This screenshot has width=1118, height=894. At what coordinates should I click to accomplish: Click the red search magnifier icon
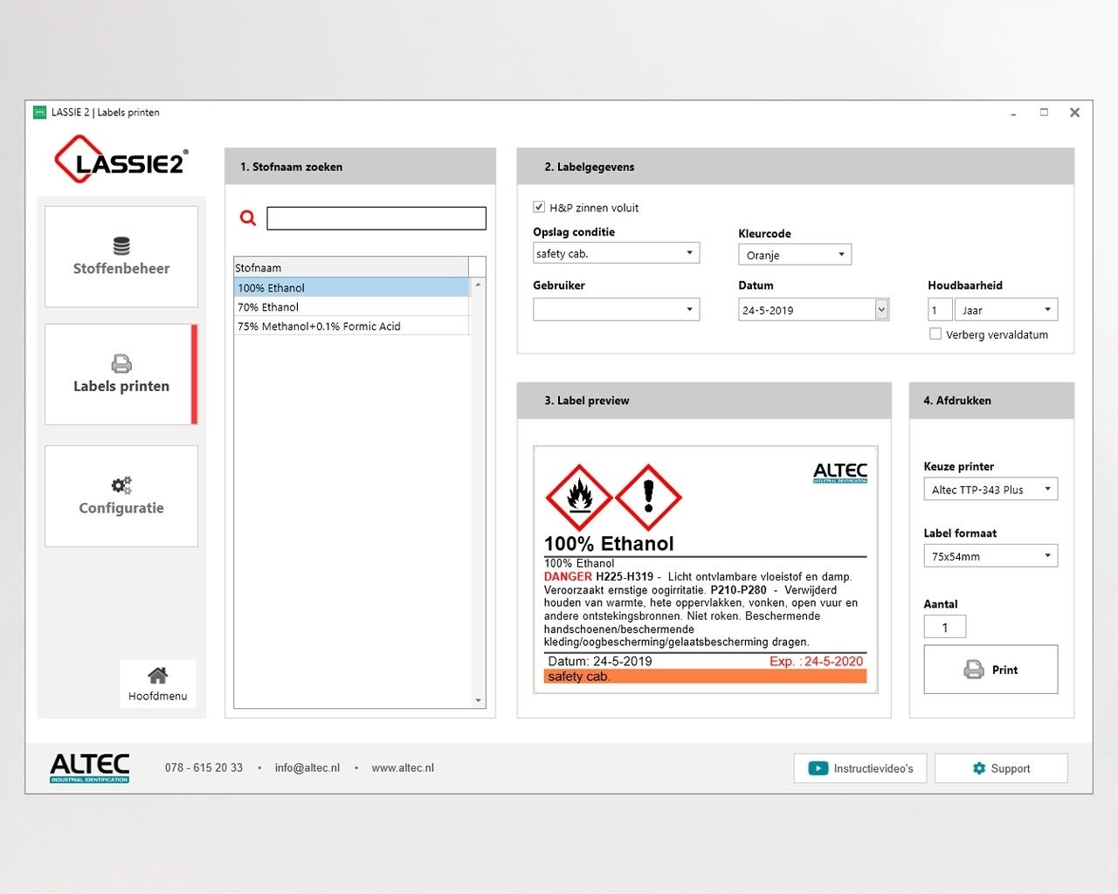pyautogui.click(x=248, y=218)
